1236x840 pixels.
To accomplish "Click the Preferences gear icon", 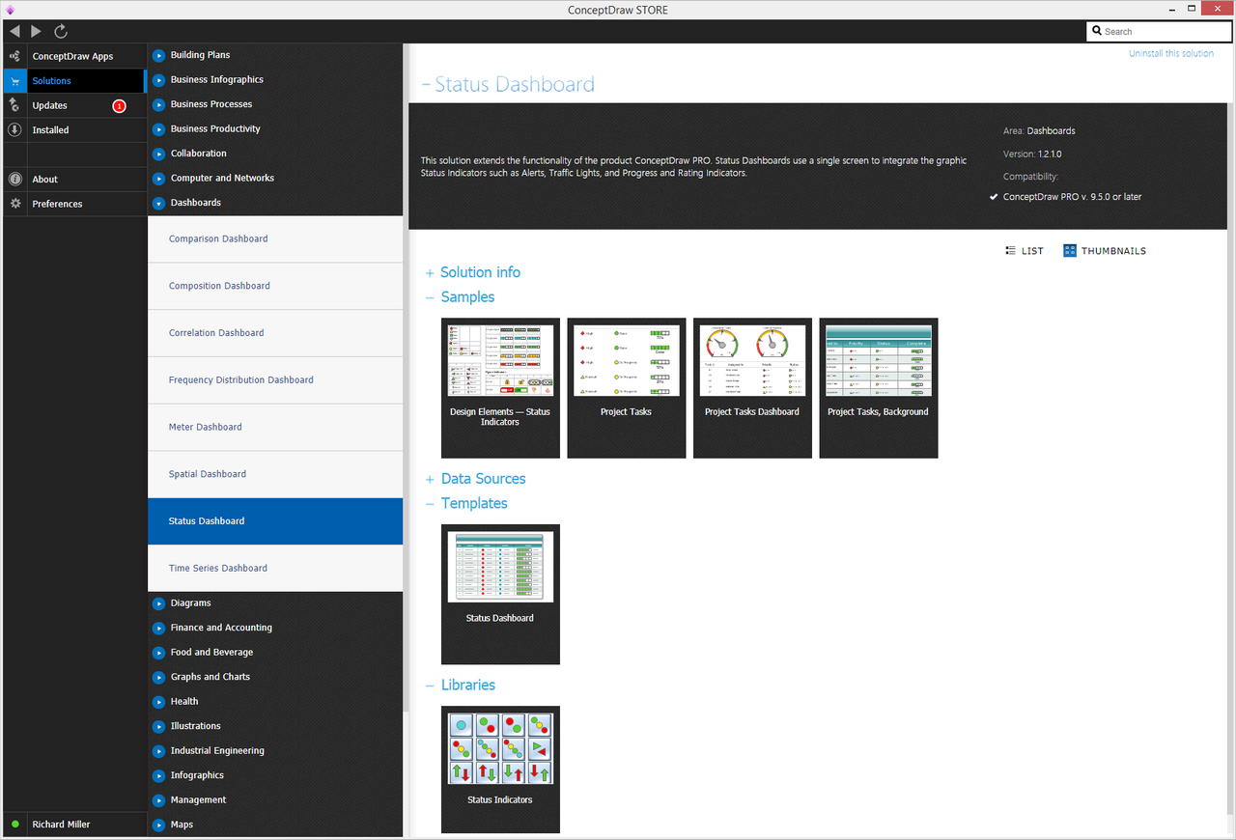I will [x=14, y=204].
